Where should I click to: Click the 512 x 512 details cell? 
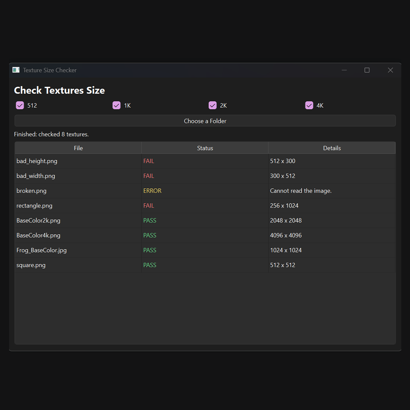point(332,265)
